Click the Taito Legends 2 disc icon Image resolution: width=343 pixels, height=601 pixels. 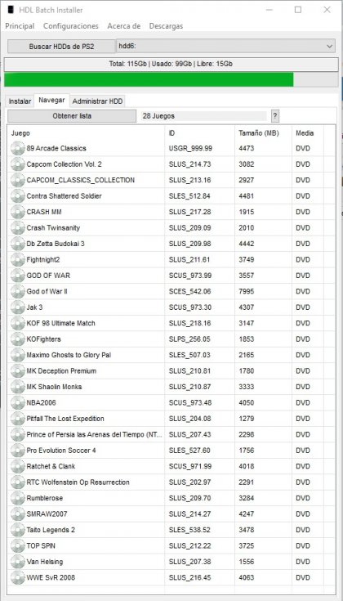(x=18, y=530)
